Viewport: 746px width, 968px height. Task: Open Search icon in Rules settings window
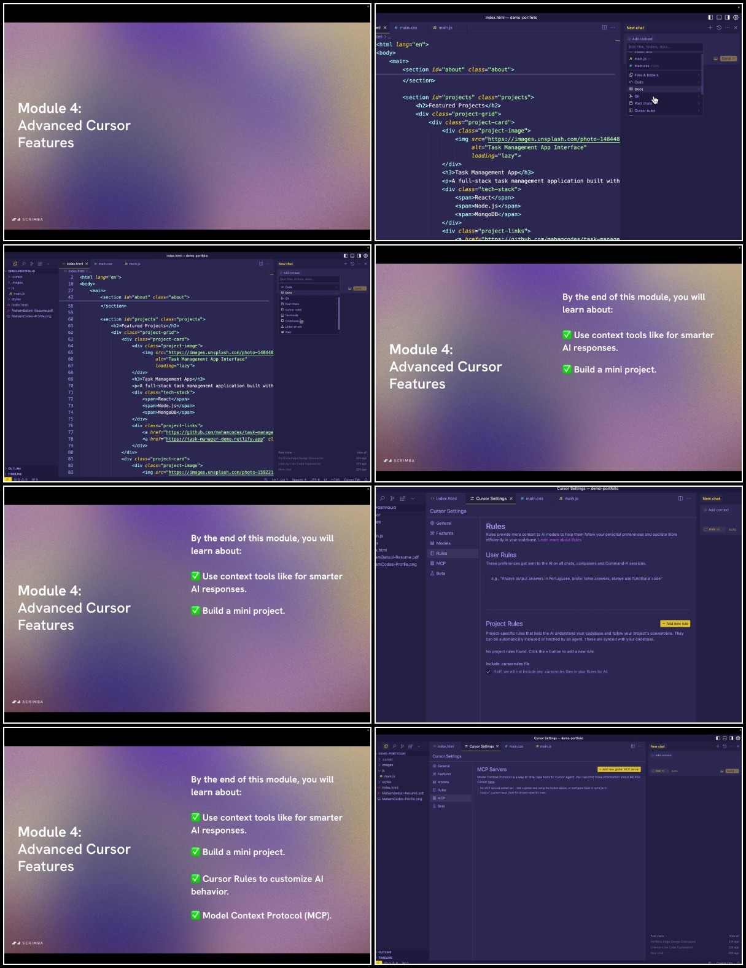[x=382, y=498]
